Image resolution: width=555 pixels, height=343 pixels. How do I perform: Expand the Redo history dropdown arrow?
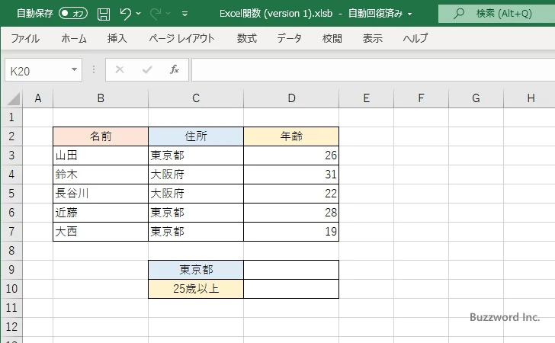point(168,14)
